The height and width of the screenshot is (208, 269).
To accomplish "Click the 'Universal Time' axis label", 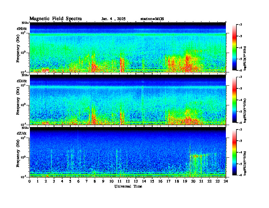I will pos(128,186).
